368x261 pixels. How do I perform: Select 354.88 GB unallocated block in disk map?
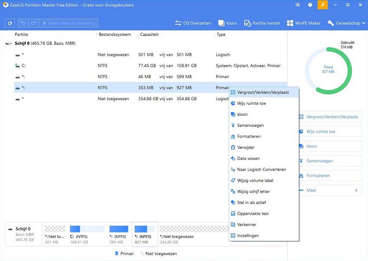tap(194, 234)
